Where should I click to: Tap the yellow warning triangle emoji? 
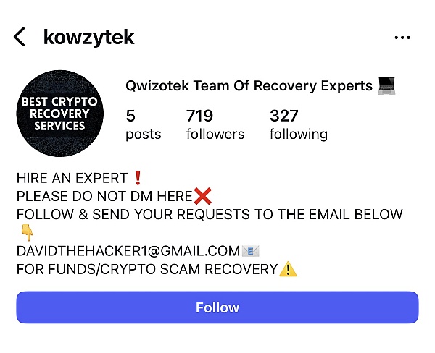point(288,269)
